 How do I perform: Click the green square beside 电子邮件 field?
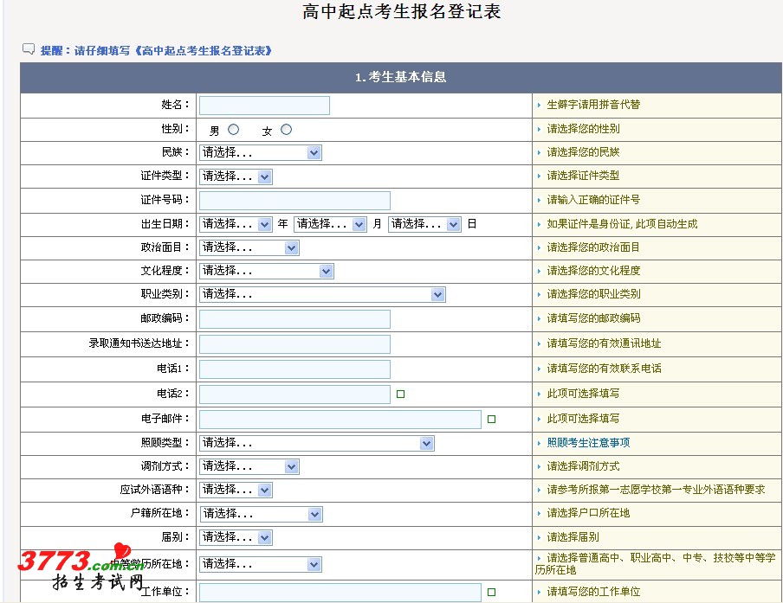491,420
